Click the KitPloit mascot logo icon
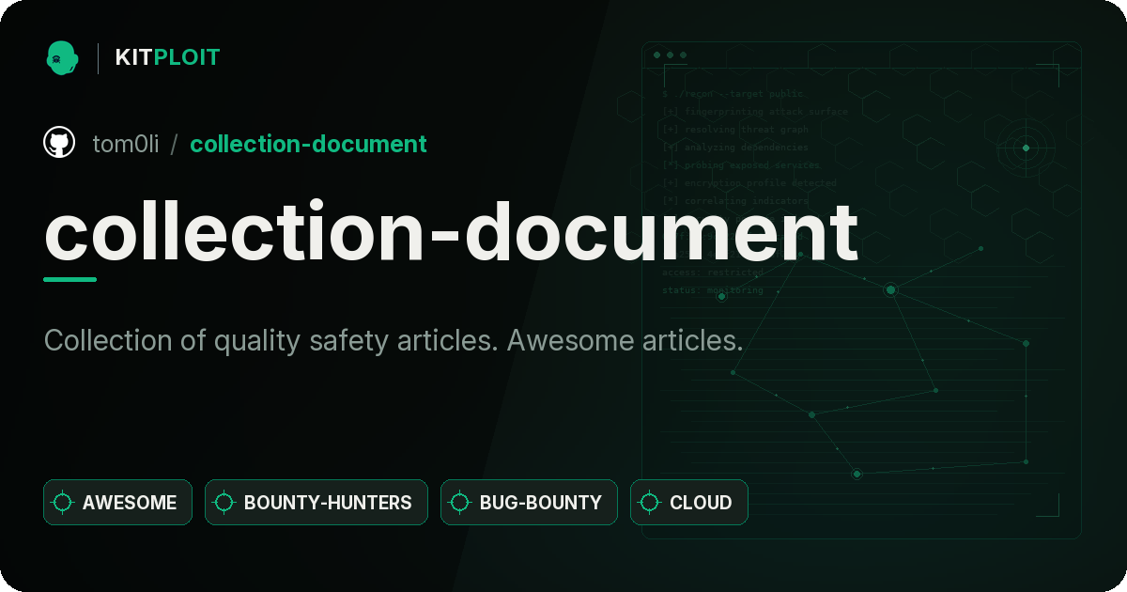 pyautogui.click(x=62, y=57)
